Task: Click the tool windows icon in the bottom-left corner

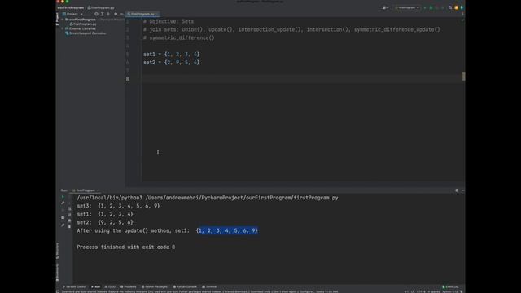Action: 58,291
